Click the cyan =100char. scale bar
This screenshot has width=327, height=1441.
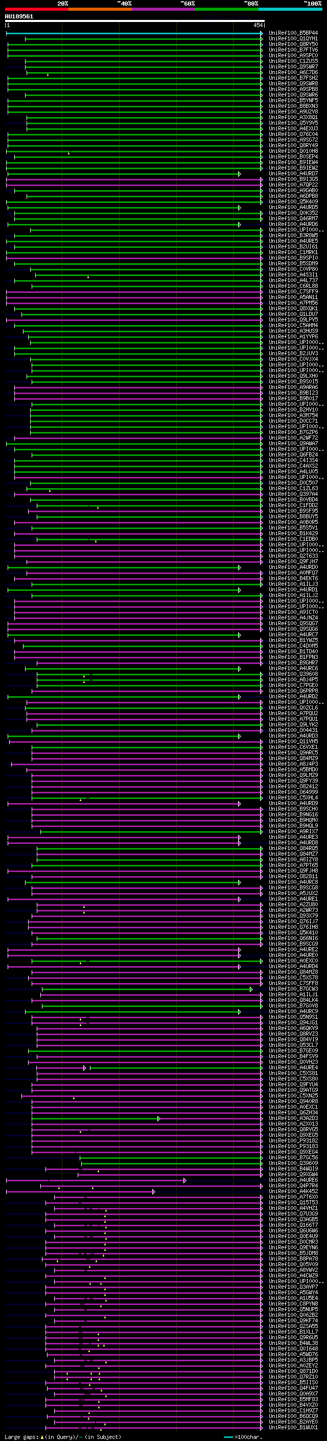pyautogui.click(x=228, y=1436)
